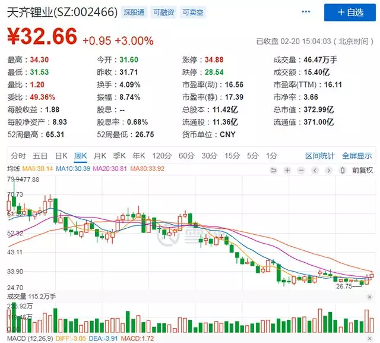380x343 pixels.
Task: Click the MA5:30.14 legend label
Action: coord(37,169)
